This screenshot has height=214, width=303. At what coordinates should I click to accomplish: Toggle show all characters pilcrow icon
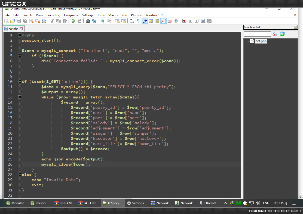pyautogui.click(x=138, y=21)
